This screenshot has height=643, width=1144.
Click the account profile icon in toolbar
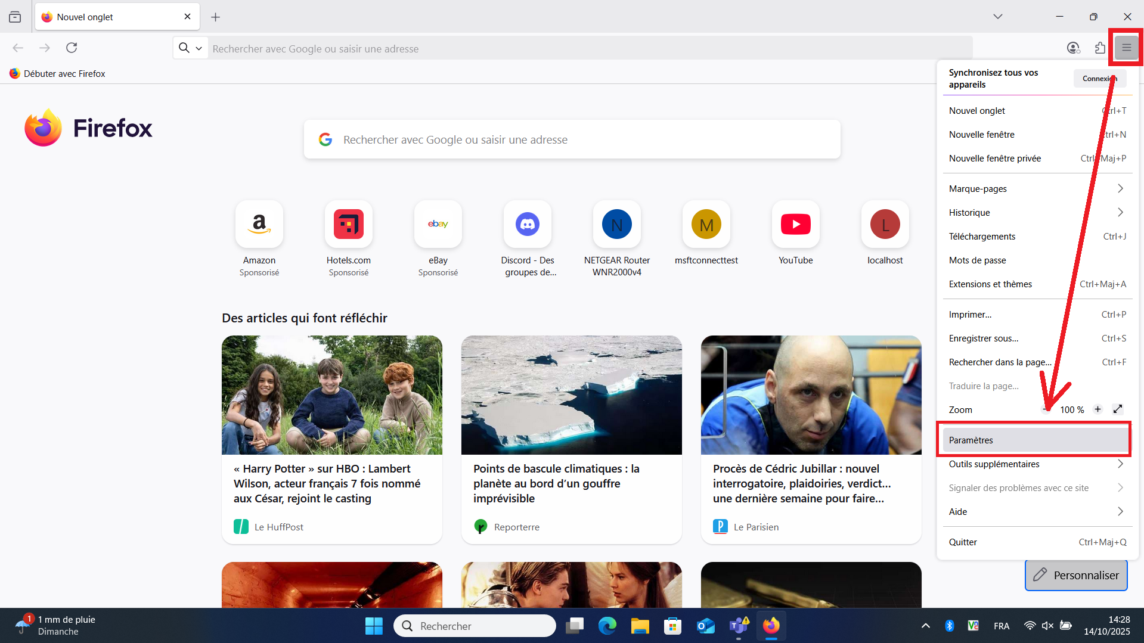pyautogui.click(x=1073, y=48)
